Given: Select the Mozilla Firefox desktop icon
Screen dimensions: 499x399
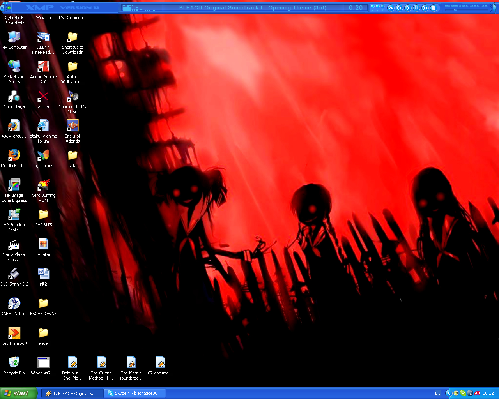Looking at the screenshot, I should [x=14, y=159].
